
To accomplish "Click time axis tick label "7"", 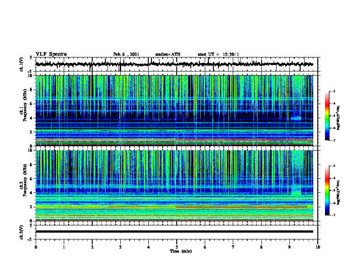I will click(x=233, y=247).
